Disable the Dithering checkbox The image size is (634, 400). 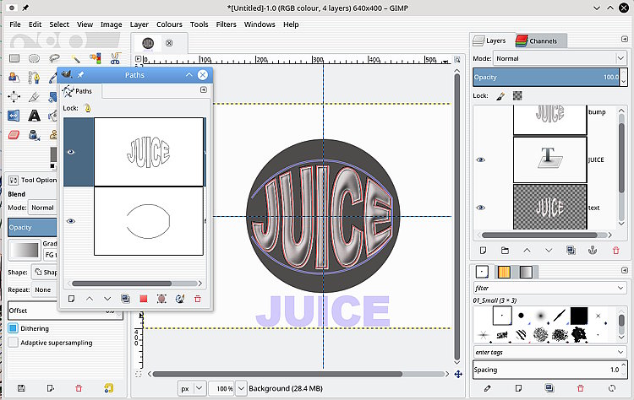click(x=14, y=328)
